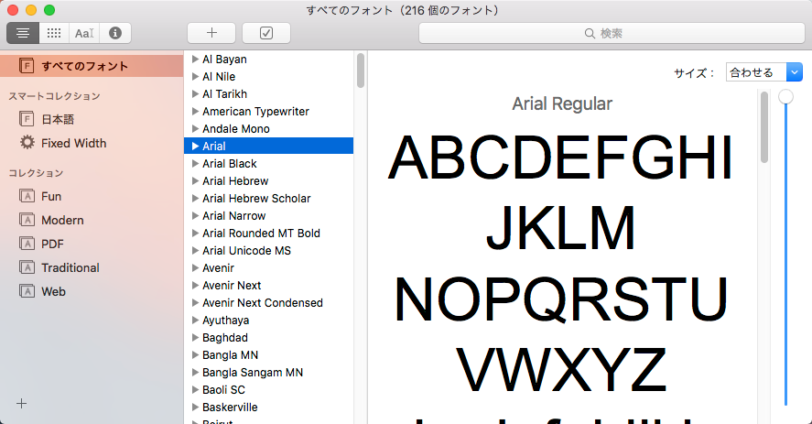
Task: Switch to character grid view
Action: (54, 33)
